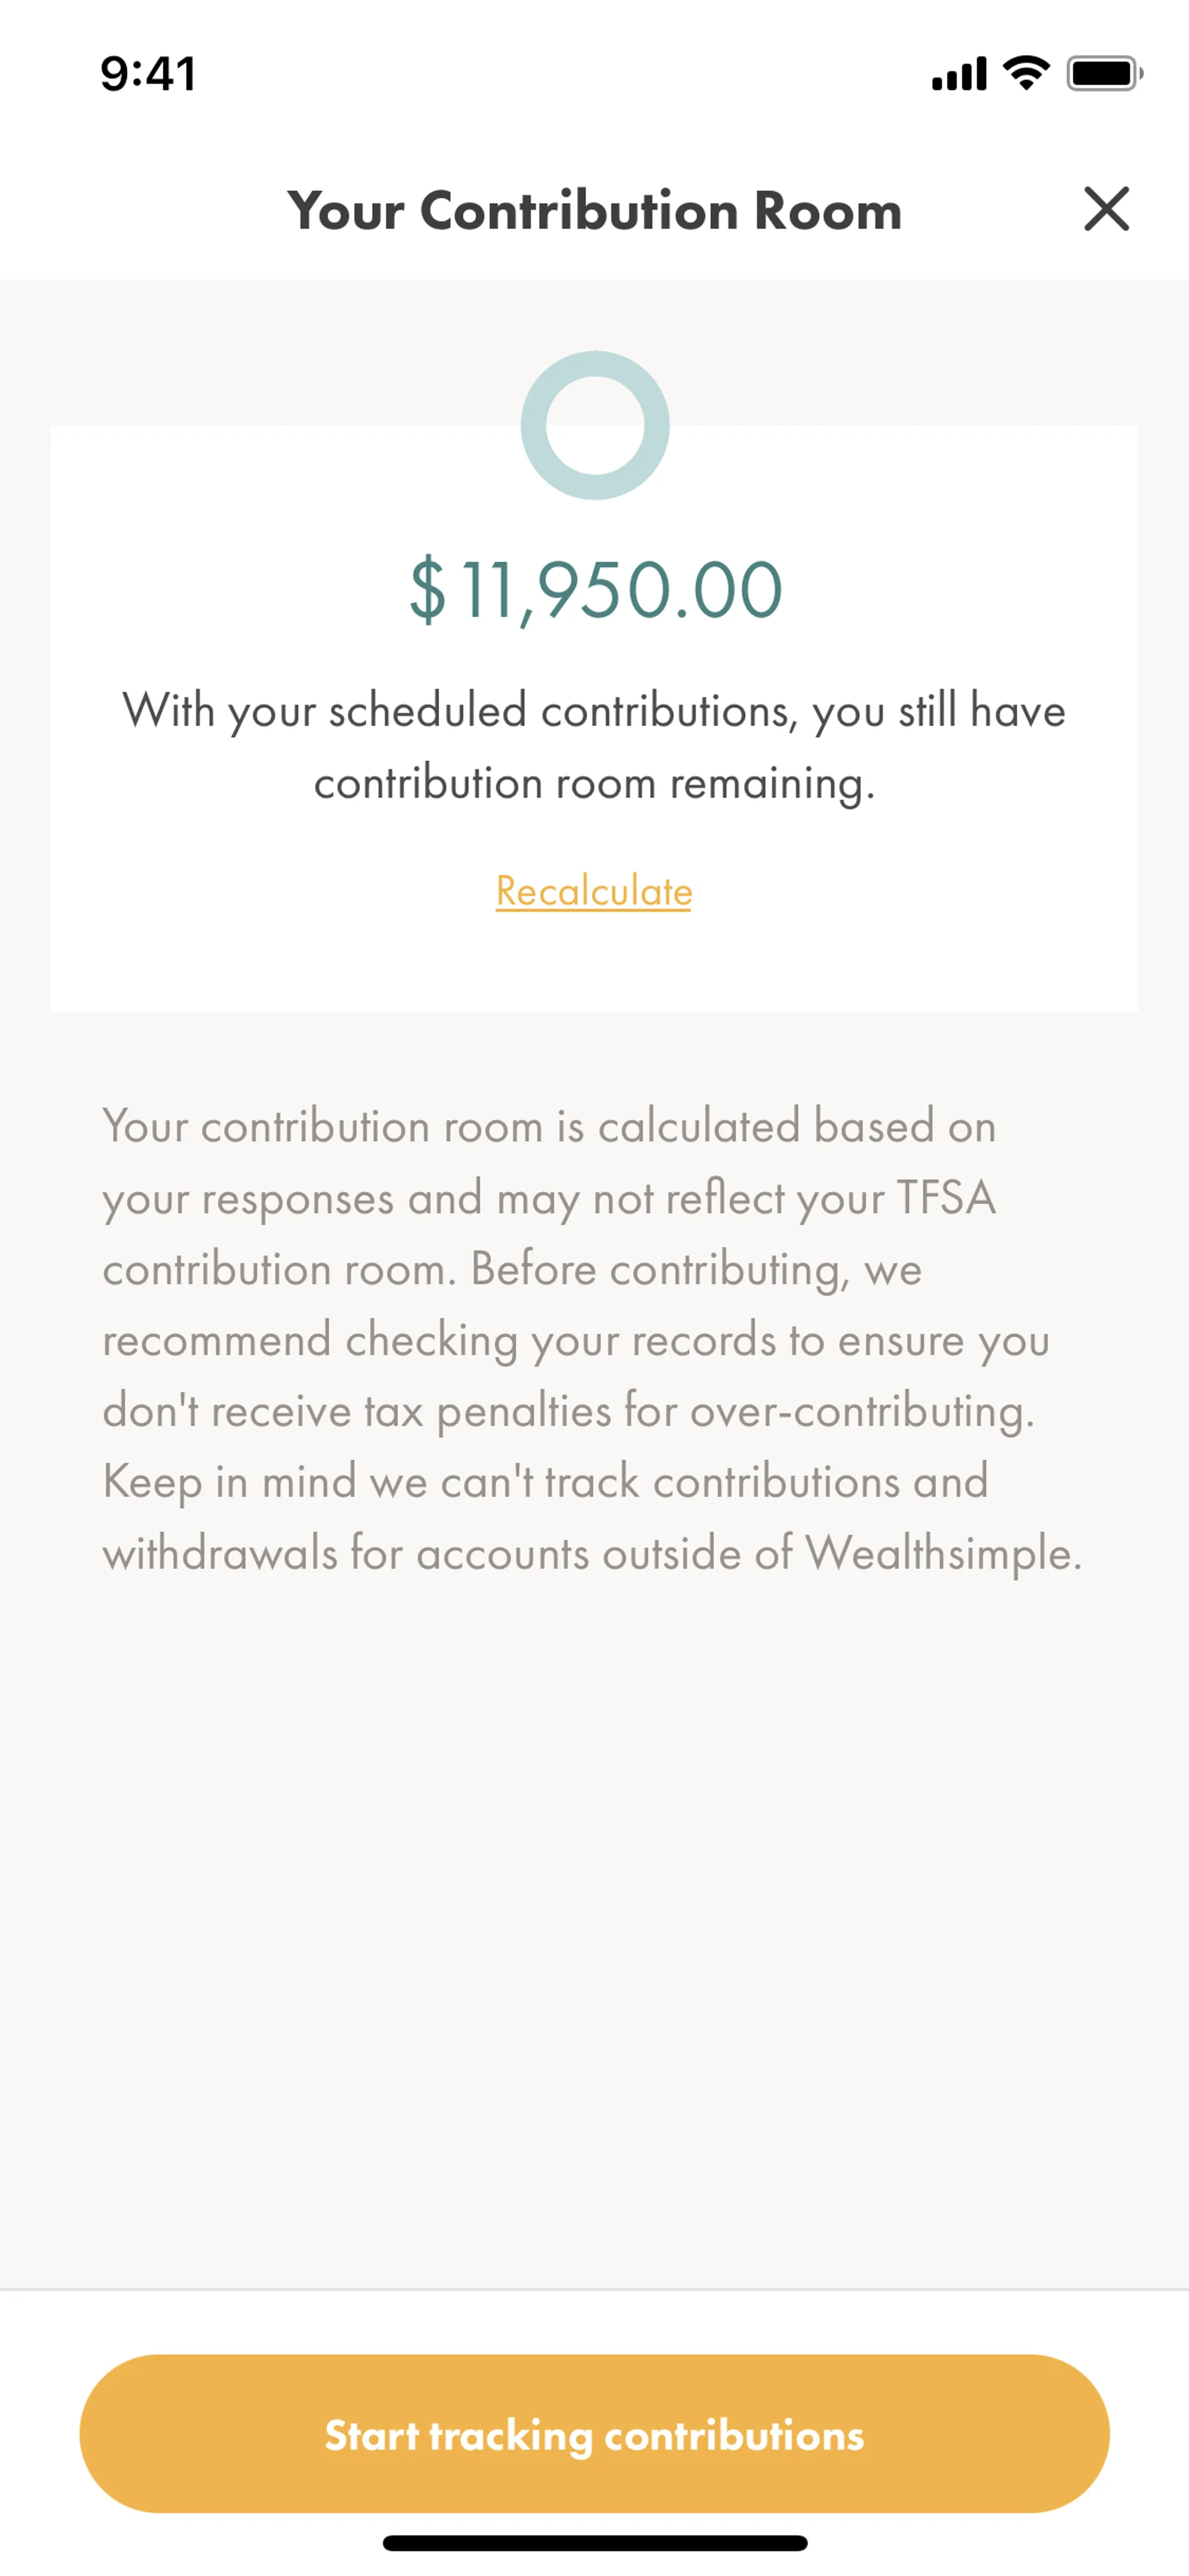Tap the first line of the disclaimer paragraph
The height and width of the screenshot is (2576, 1189).
click(549, 1126)
